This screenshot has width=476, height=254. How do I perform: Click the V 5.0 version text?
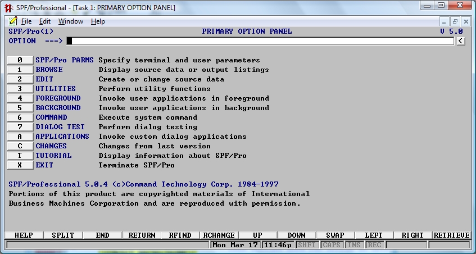coord(451,31)
